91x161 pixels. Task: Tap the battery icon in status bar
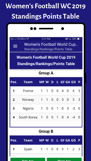[79, 39]
